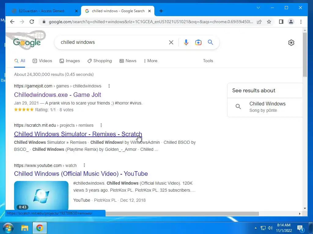
Task: Go back with Chrome's back arrow
Action: coord(12,22)
